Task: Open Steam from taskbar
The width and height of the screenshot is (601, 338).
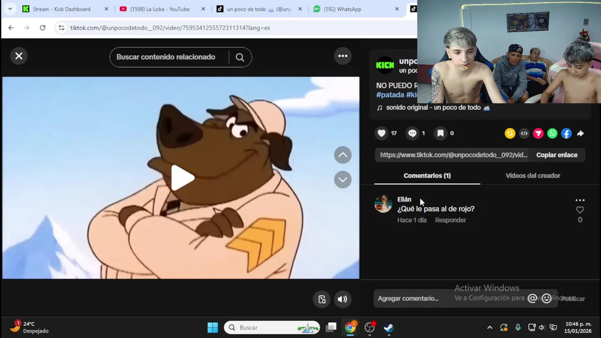Action: tap(388, 327)
